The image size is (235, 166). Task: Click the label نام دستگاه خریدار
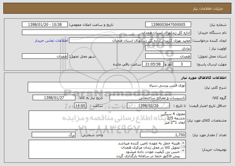tap(212, 33)
